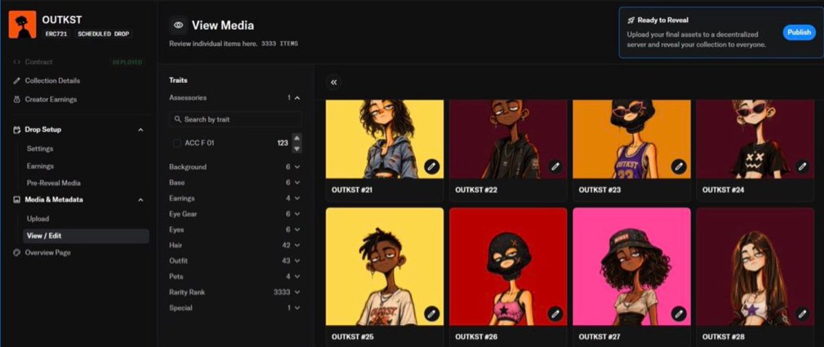Edit OUTKST #23 with its pencil icon
The image size is (824, 347).
click(x=678, y=166)
